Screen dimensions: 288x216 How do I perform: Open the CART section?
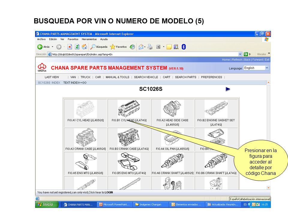click(166, 77)
